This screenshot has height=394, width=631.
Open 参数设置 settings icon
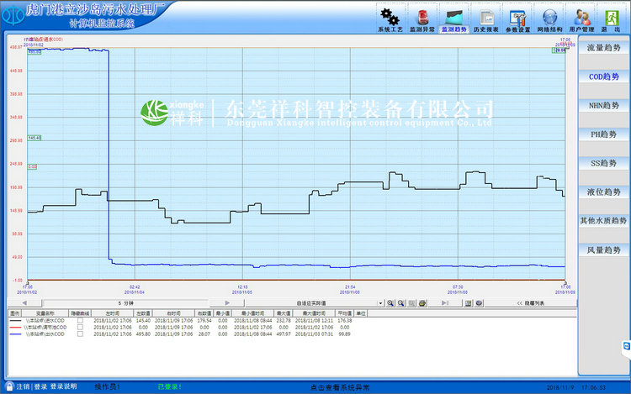pos(518,18)
